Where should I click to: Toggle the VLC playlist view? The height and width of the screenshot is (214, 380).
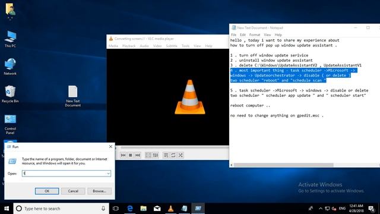pos(166,155)
